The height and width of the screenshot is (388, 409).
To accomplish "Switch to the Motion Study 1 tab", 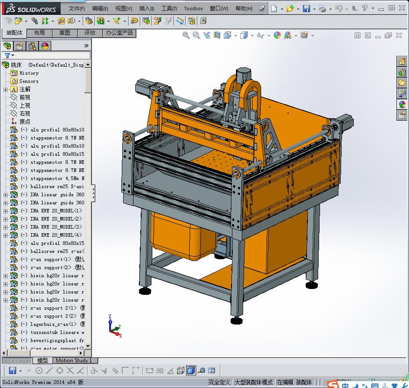I will click(x=74, y=361).
